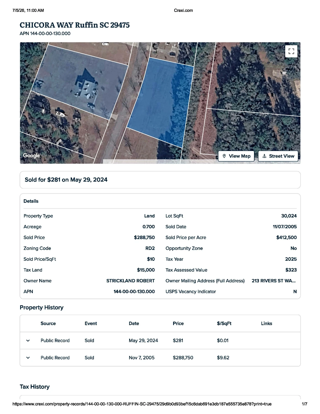Click the Opportunity Zone value No
The image size is (320, 414).
(x=293, y=248)
